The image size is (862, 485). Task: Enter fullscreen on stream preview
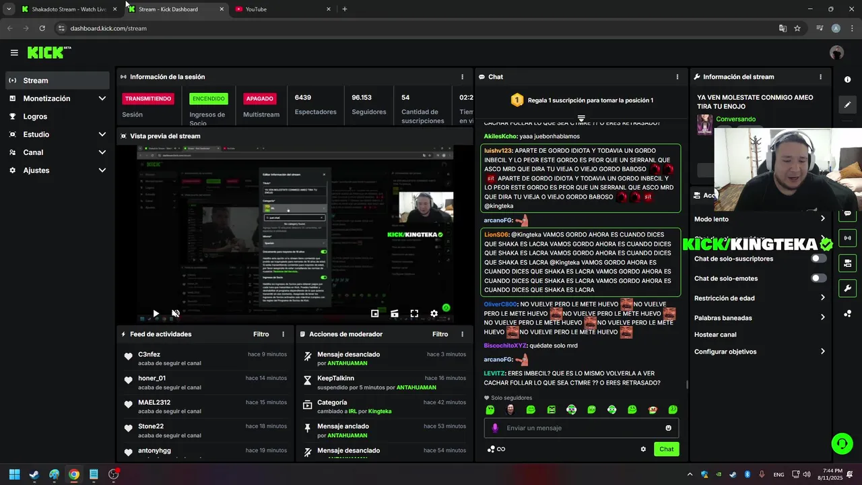(414, 313)
